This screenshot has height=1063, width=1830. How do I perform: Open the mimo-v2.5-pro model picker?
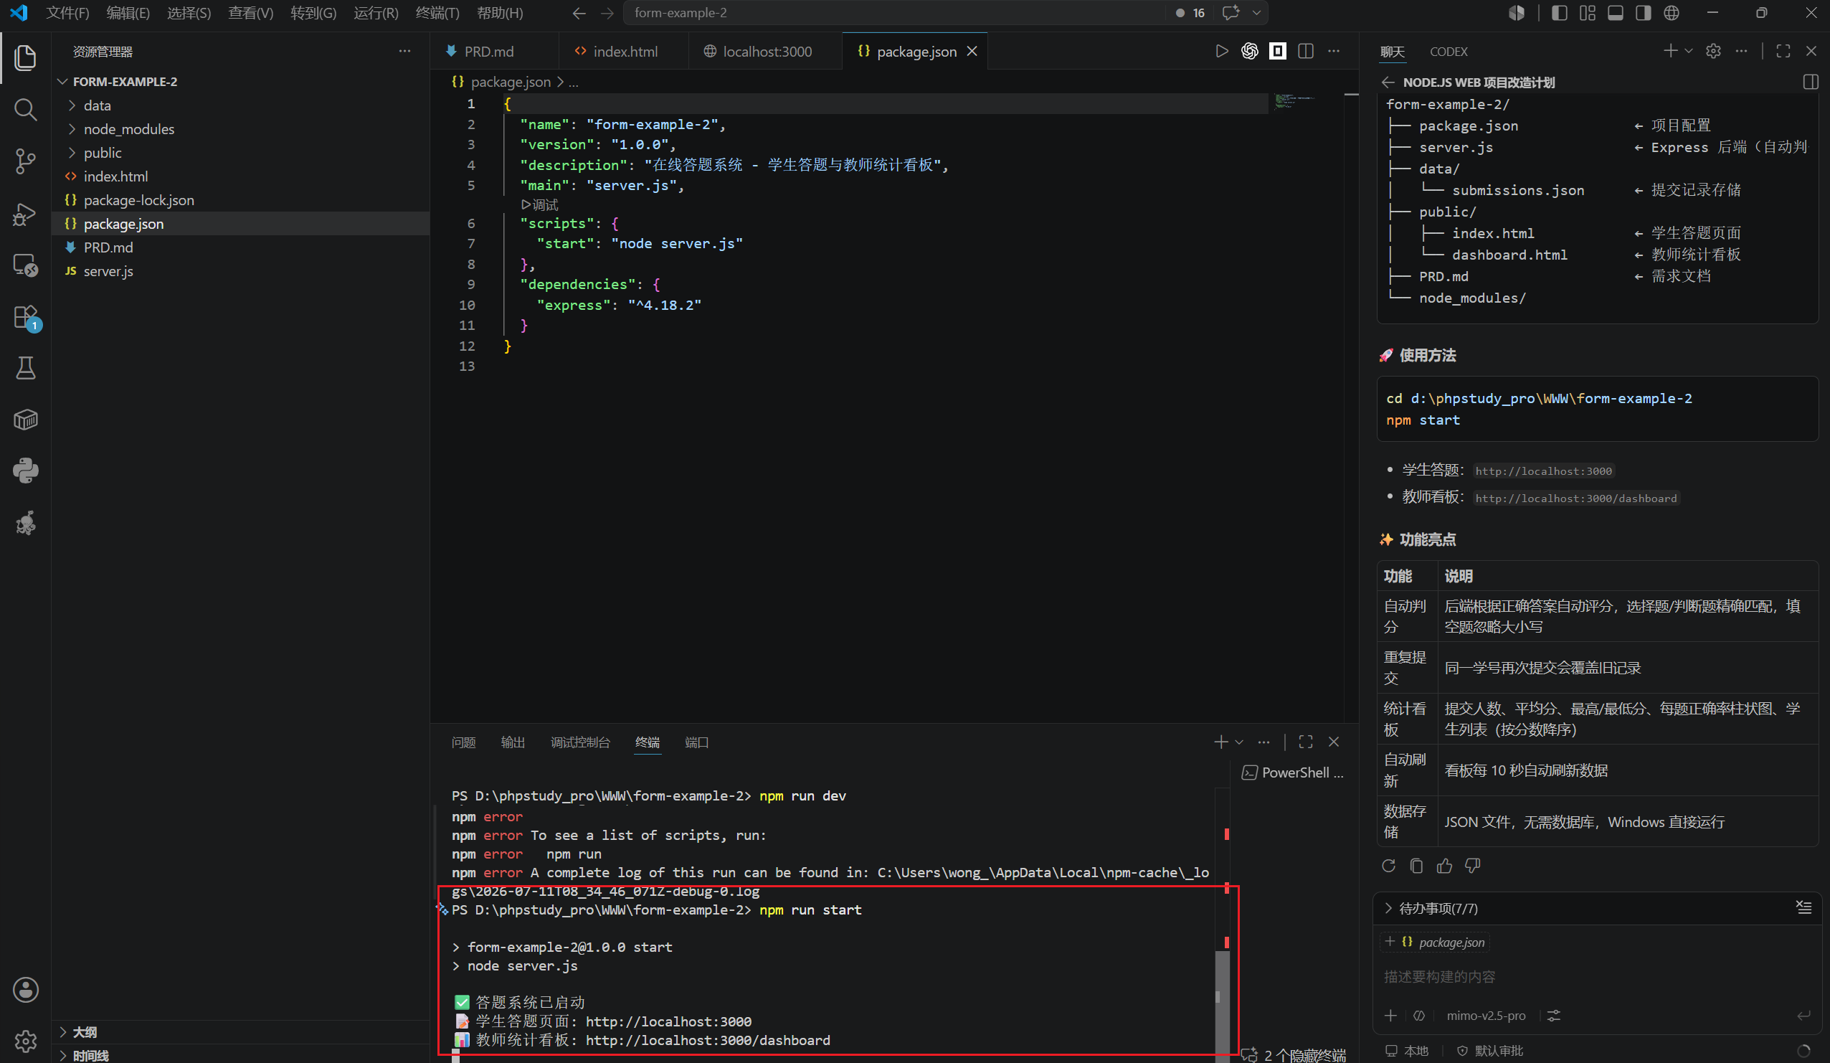(1486, 1016)
